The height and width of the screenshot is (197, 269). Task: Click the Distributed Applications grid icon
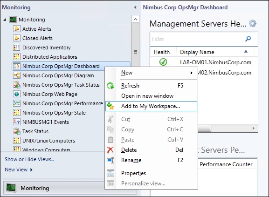point(17,57)
